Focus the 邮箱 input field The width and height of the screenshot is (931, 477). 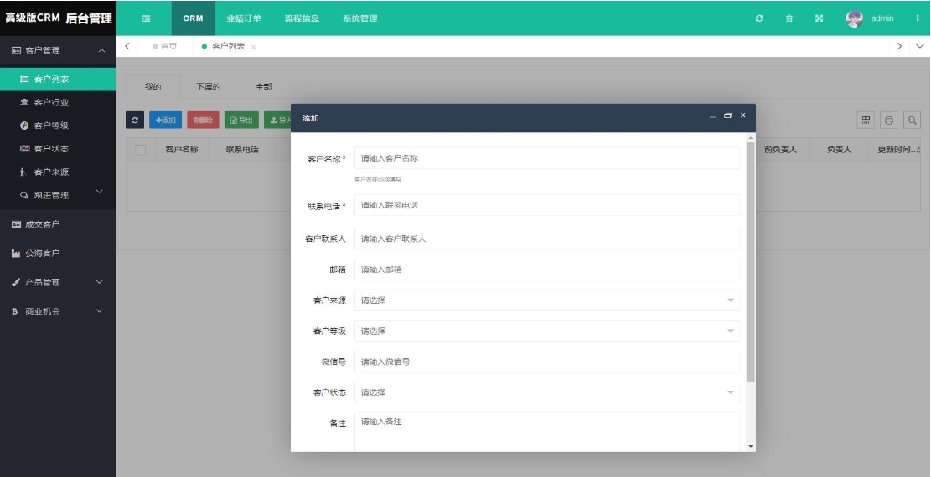[547, 269]
